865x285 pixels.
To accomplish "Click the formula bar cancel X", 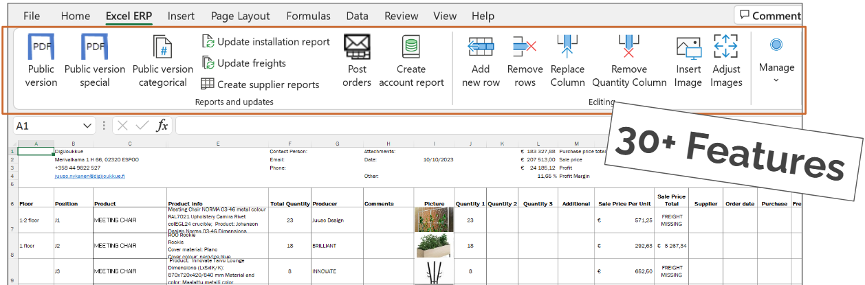I will [122, 126].
